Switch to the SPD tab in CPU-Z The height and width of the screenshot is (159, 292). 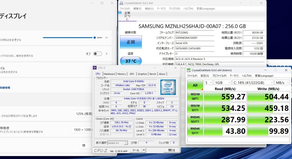132,74
